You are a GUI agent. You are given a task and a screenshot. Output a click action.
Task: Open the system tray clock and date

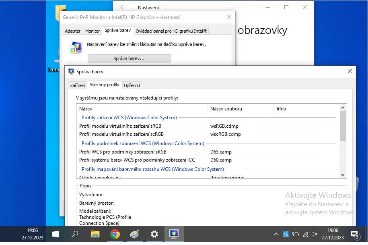point(333,234)
